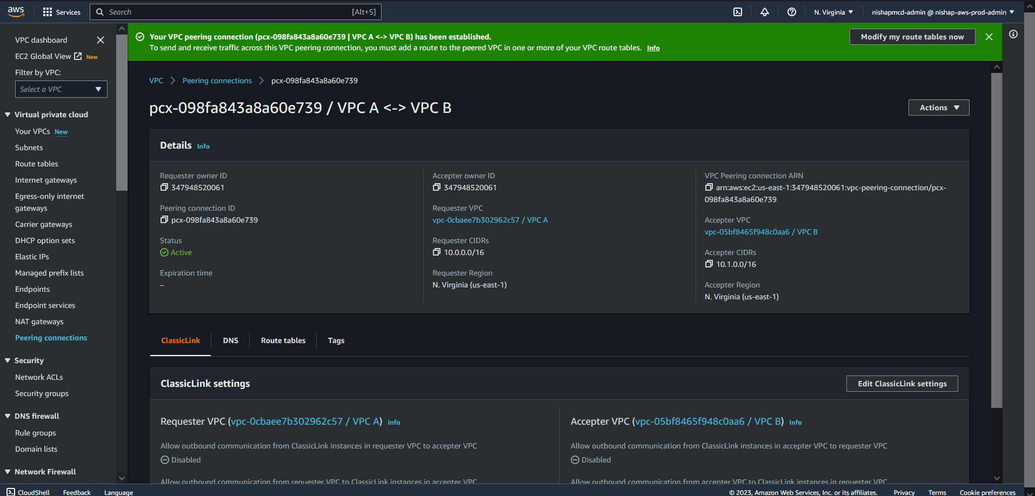Image resolution: width=1035 pixels, height=496 pixels.
Task: Dismiss the green peering established banner
Action: tap(989, 37)
